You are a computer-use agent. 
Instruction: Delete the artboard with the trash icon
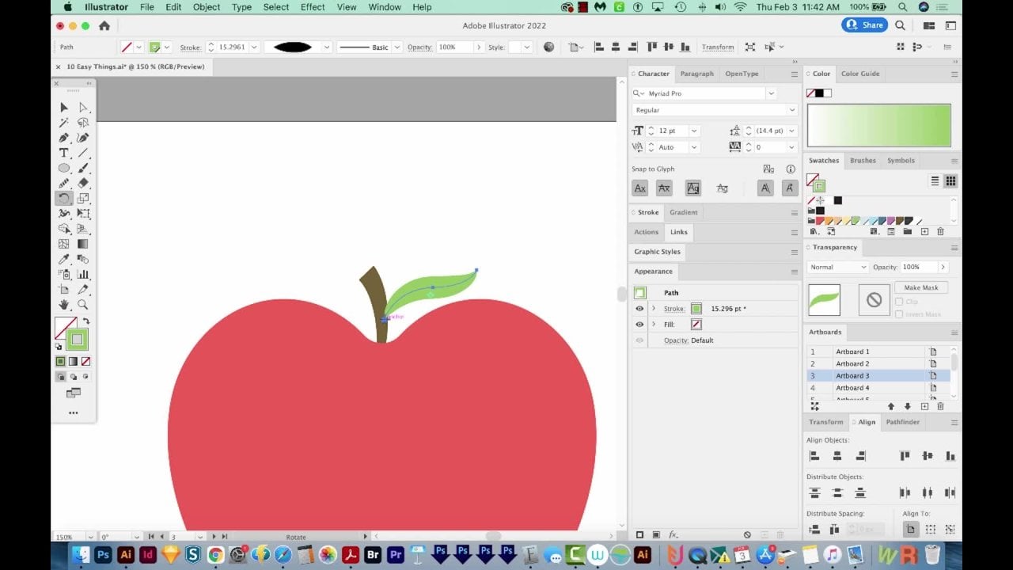tap(940, 406)
